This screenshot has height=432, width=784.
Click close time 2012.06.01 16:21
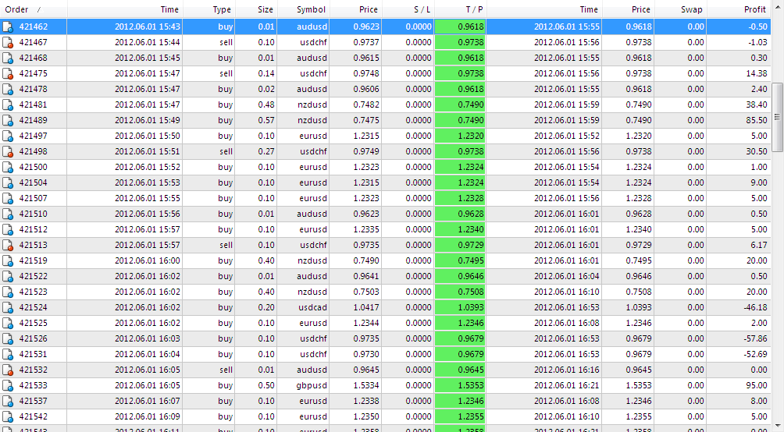pyautogui.click(x=566, y=385)
